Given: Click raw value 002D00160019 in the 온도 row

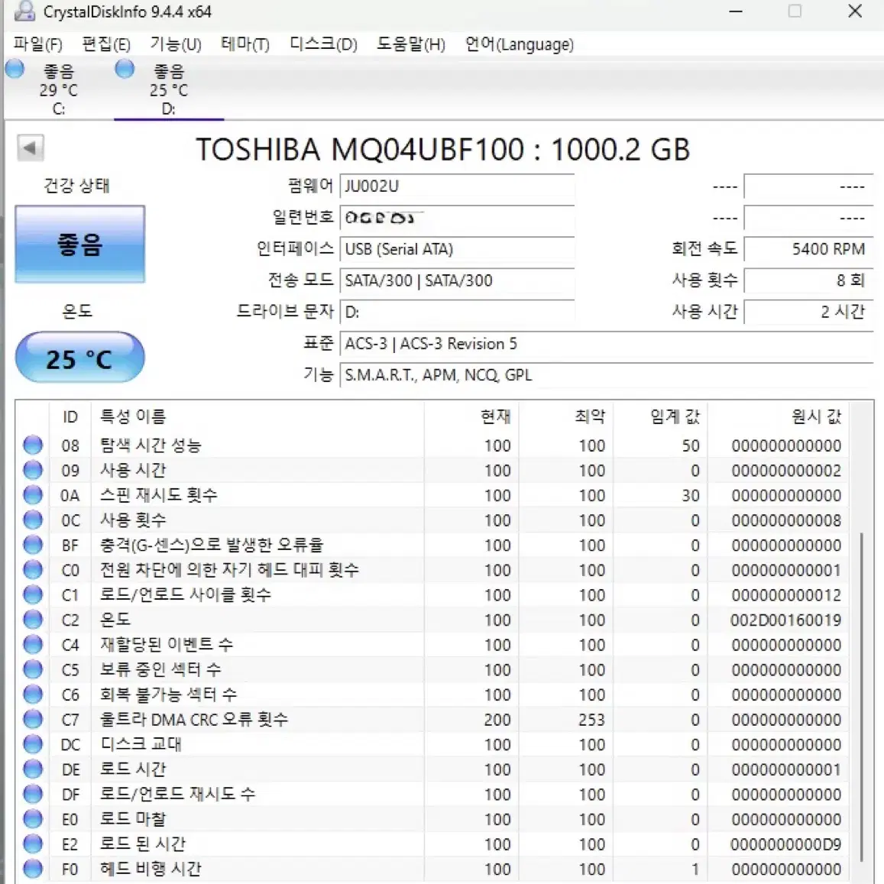Looking at the screenshot, I should coord(786,620).
